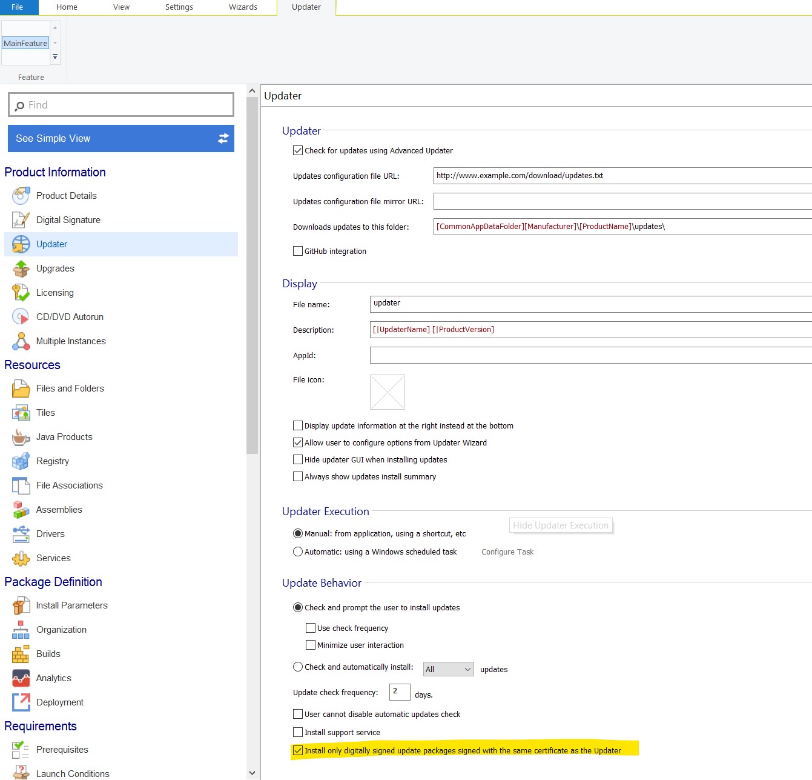The width and height of the screenshot is (812, 780).
Task: Open the Licensing page icon
Action: [x=21, y=293]
